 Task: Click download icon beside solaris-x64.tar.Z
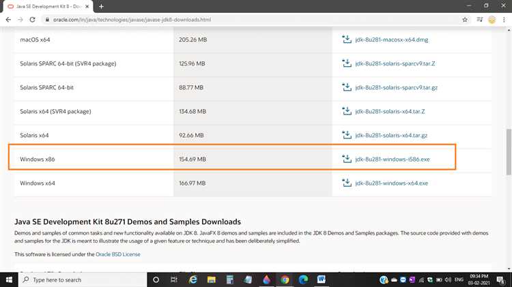(346, 111)
